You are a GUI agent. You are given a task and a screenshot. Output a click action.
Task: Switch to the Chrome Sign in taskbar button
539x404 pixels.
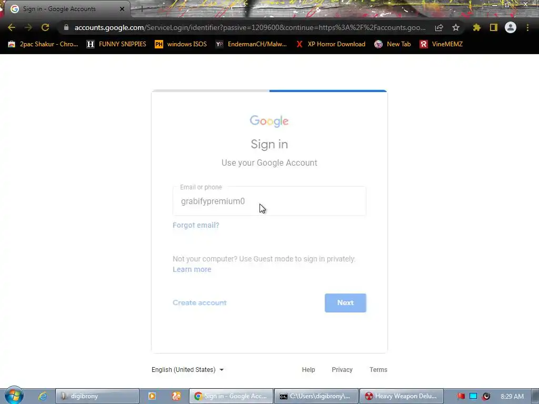[x=231, y=396]
